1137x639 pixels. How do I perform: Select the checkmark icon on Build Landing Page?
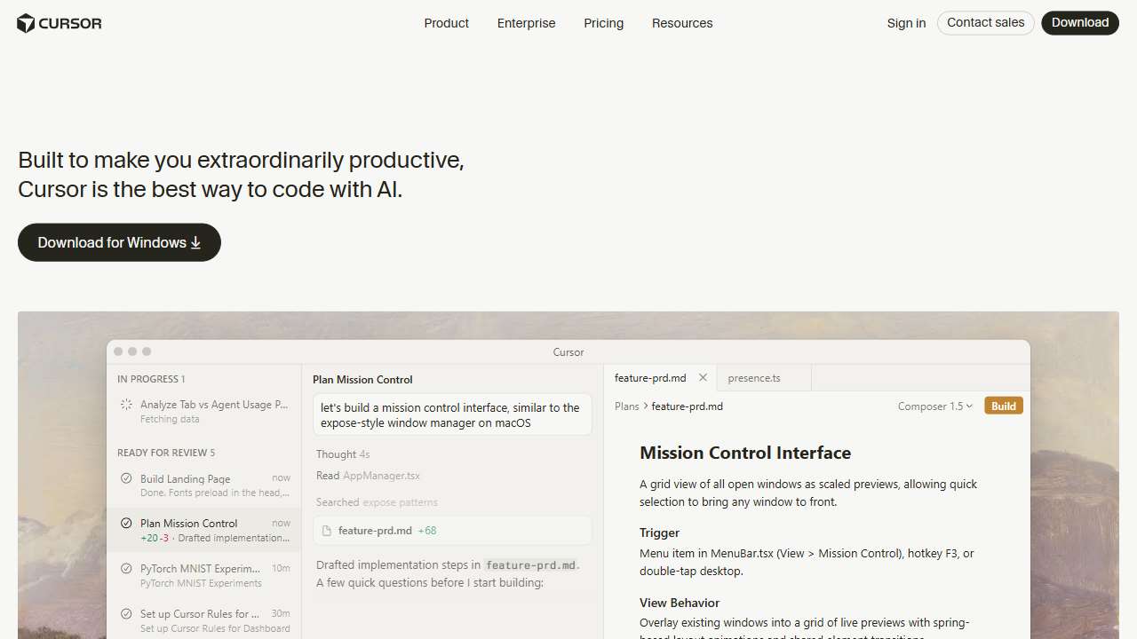coord(125,478)
